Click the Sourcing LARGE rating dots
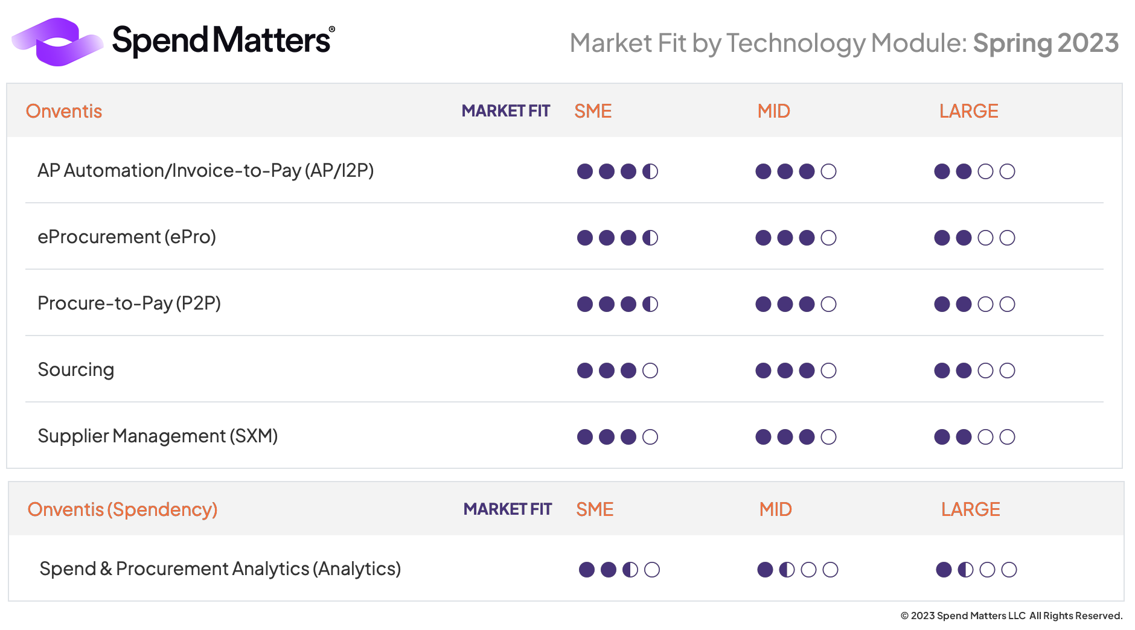Image resolution: width=1135 pixels, height=630 pixels. (x=974, y=371)
